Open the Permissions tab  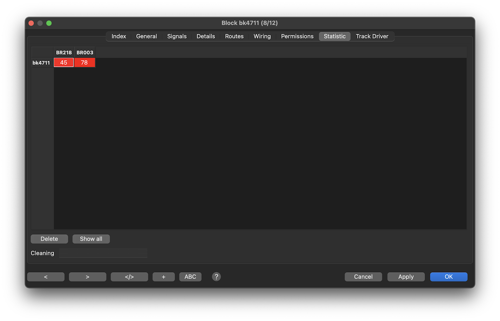297,36
